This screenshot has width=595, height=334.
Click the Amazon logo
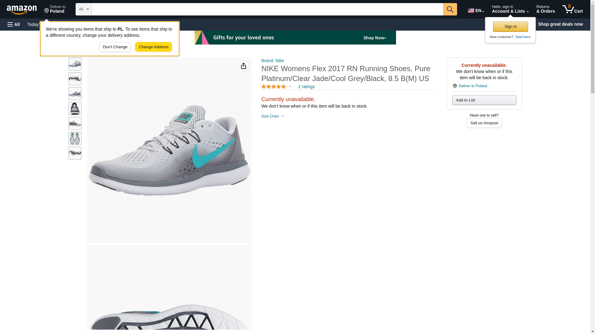(x=22, y=10)
